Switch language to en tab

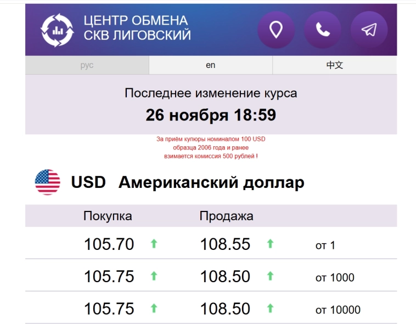[x=211, y=65]
